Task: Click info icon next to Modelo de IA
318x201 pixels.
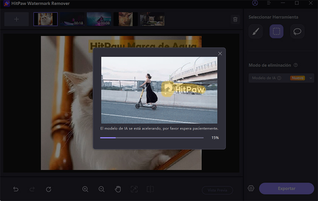Action: [x=279, y=78]
